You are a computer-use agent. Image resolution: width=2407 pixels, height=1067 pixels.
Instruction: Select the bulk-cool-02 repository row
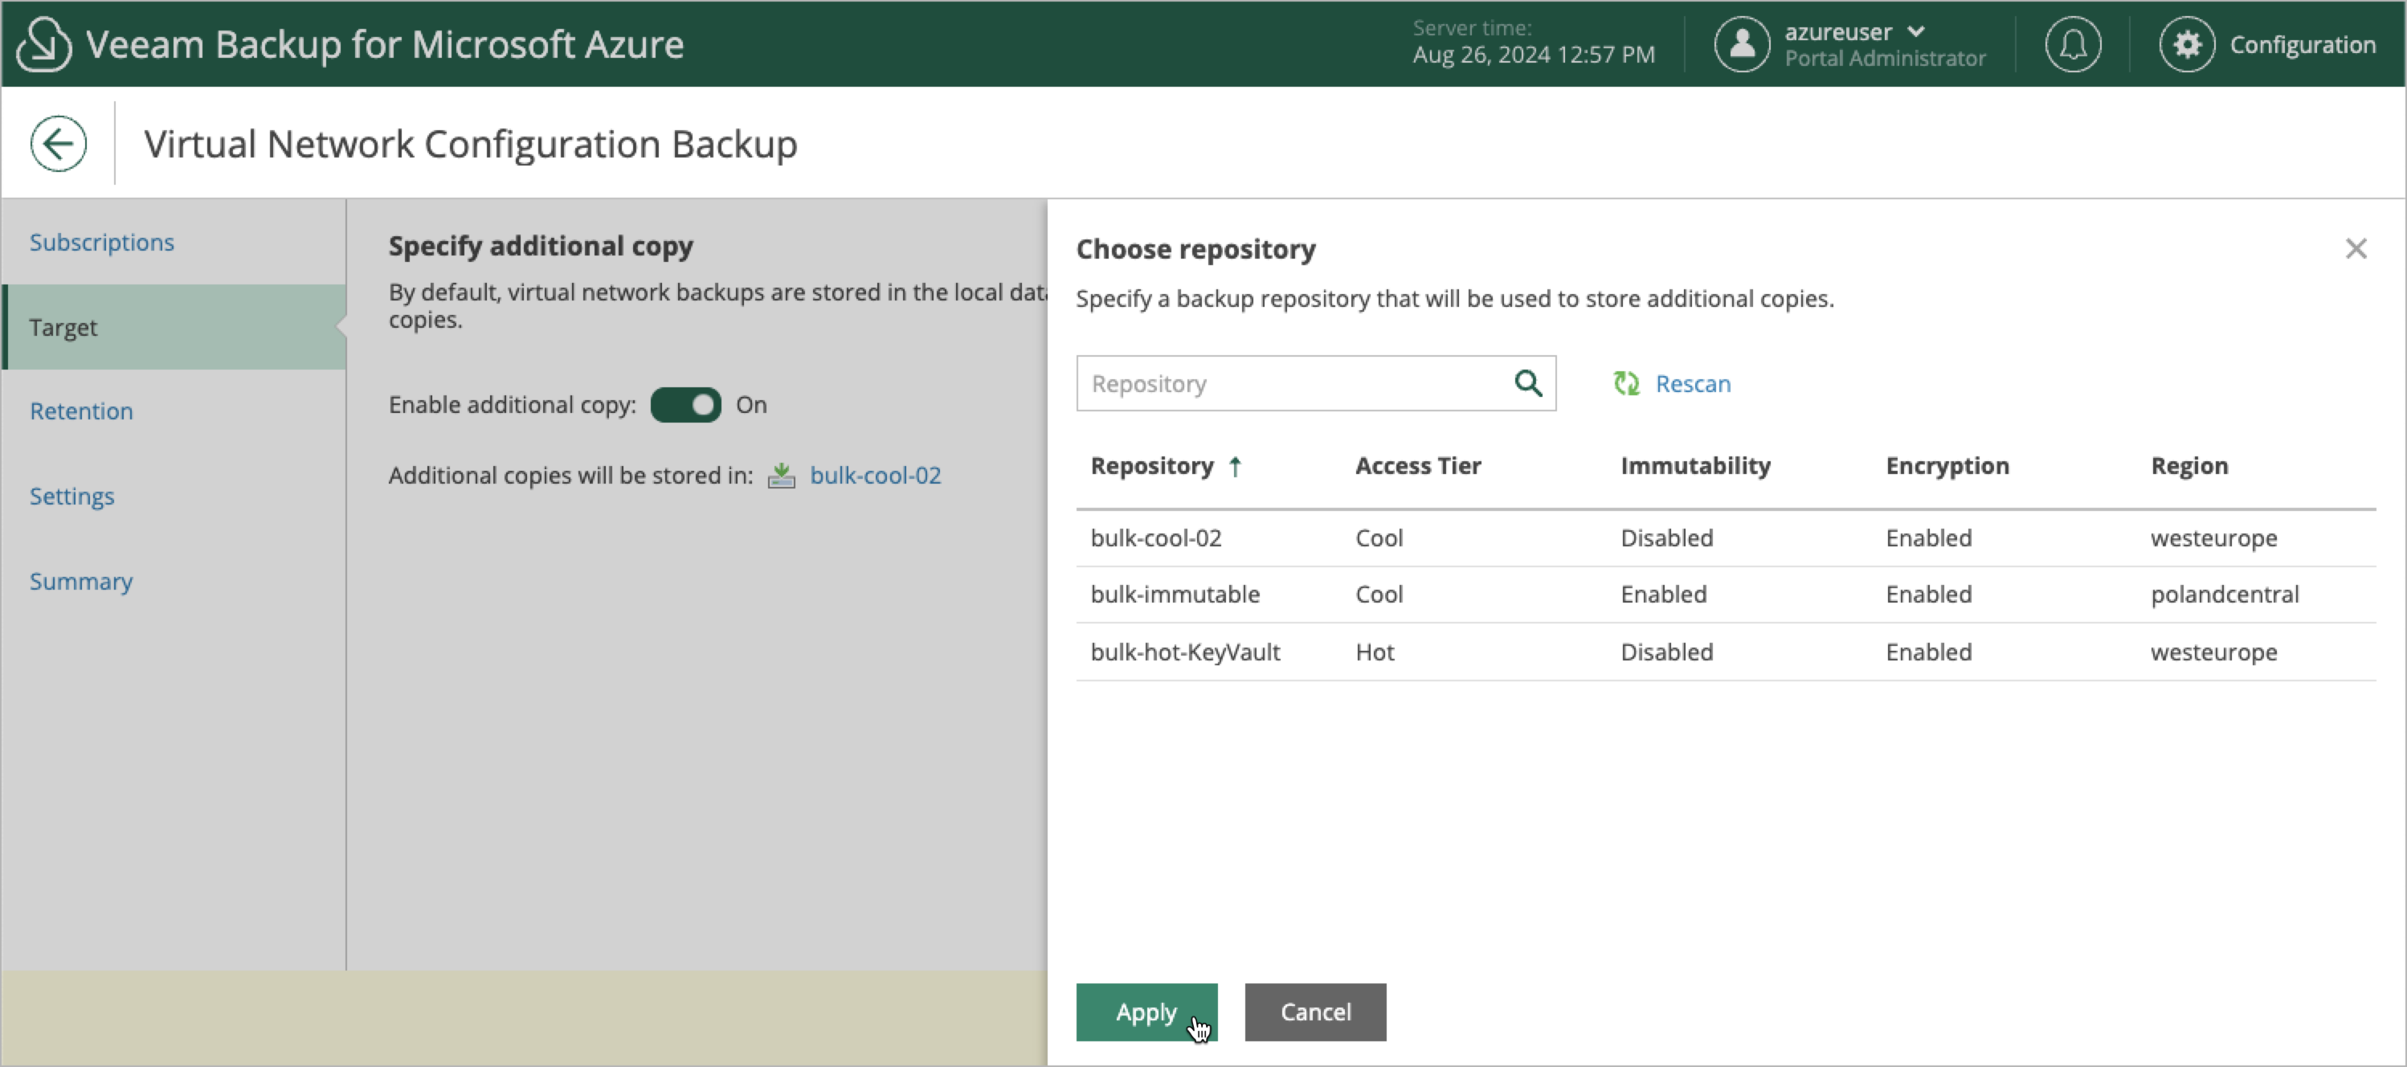(x=1725, y=538)
